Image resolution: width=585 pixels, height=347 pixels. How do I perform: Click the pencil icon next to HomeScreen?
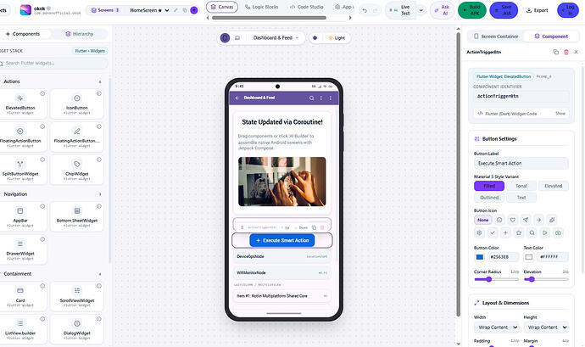tap(175, 10)
